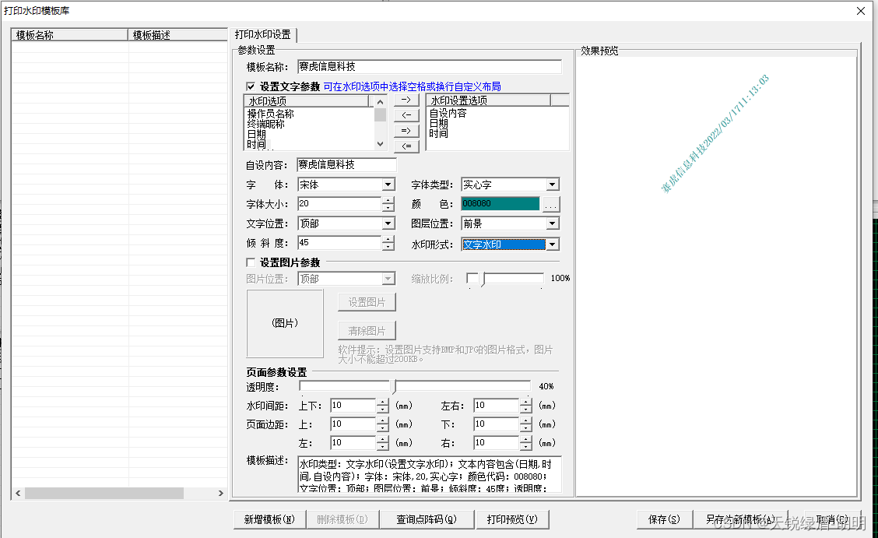Click 倾斜度 input field with 45
Image resolution: width=878 pixels, height=538 pixels.
click(340, 243)
